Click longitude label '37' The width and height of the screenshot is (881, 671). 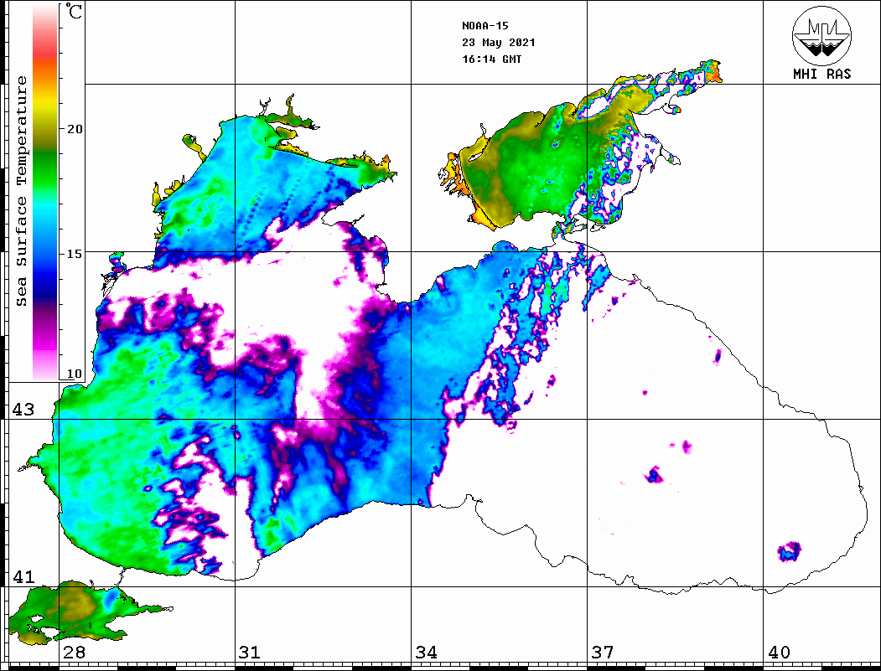coord(603,653)
